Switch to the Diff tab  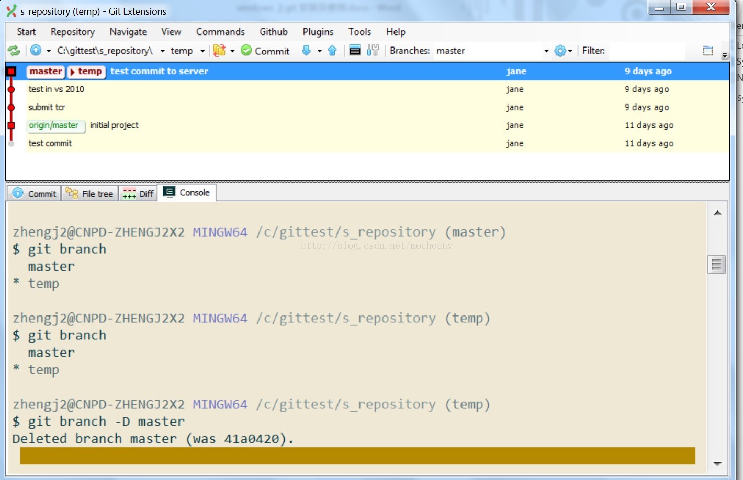point(138,193)
